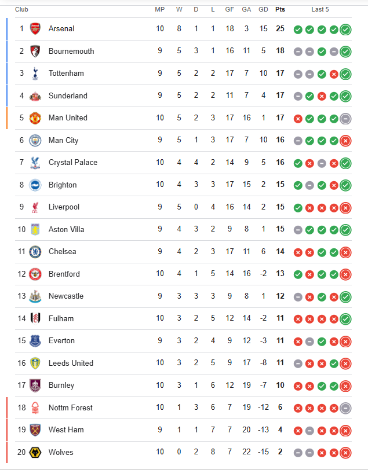Open the Sunderland team link

pyautogui.click(x=68, y=96)
